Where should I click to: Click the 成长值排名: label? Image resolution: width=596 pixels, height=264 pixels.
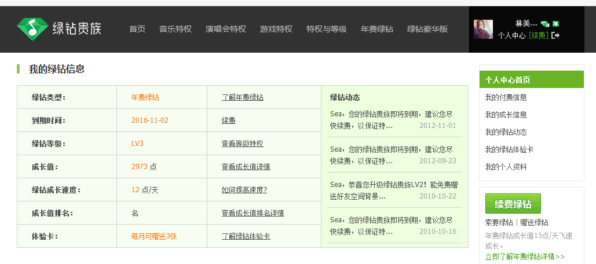click(x=52, y=213)
